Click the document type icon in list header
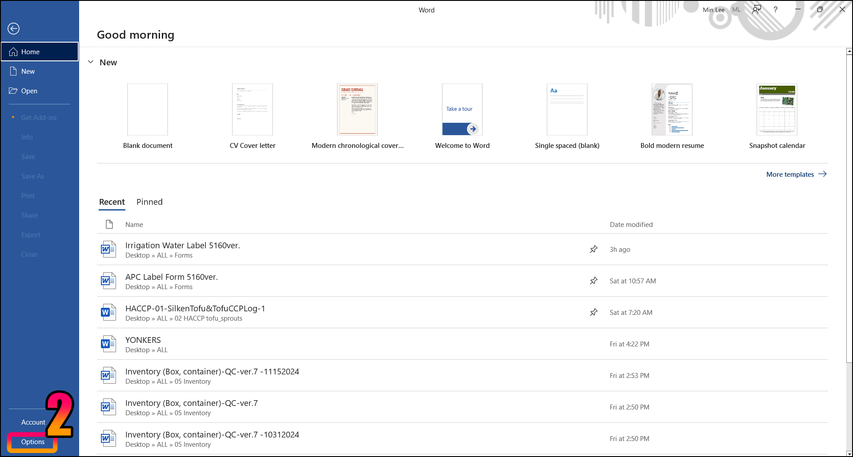 point(109,224)
